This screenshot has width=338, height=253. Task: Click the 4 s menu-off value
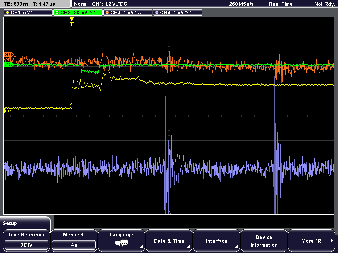click(74, 245)
